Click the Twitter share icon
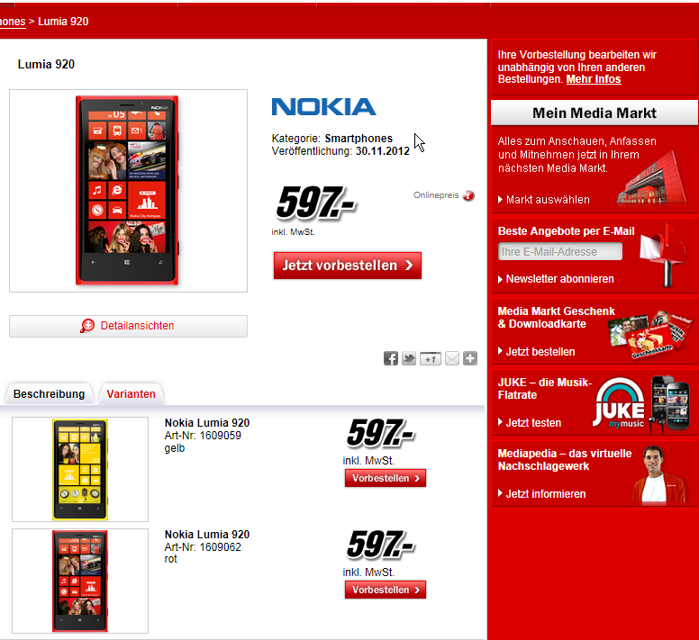The width and height of the screenshot is (699, 640). point(409,358)
